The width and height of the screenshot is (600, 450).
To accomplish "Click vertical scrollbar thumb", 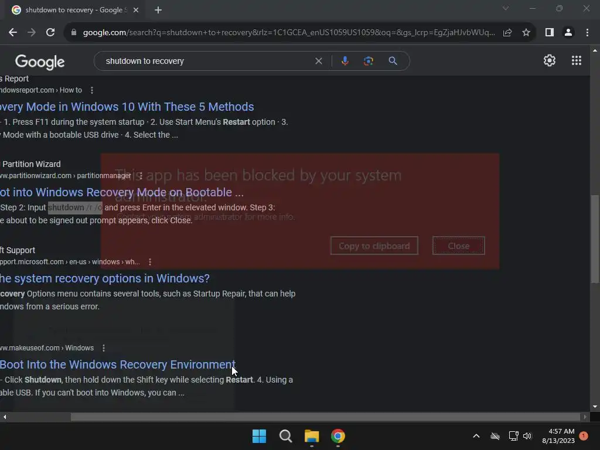I will (x=595, y=239).
